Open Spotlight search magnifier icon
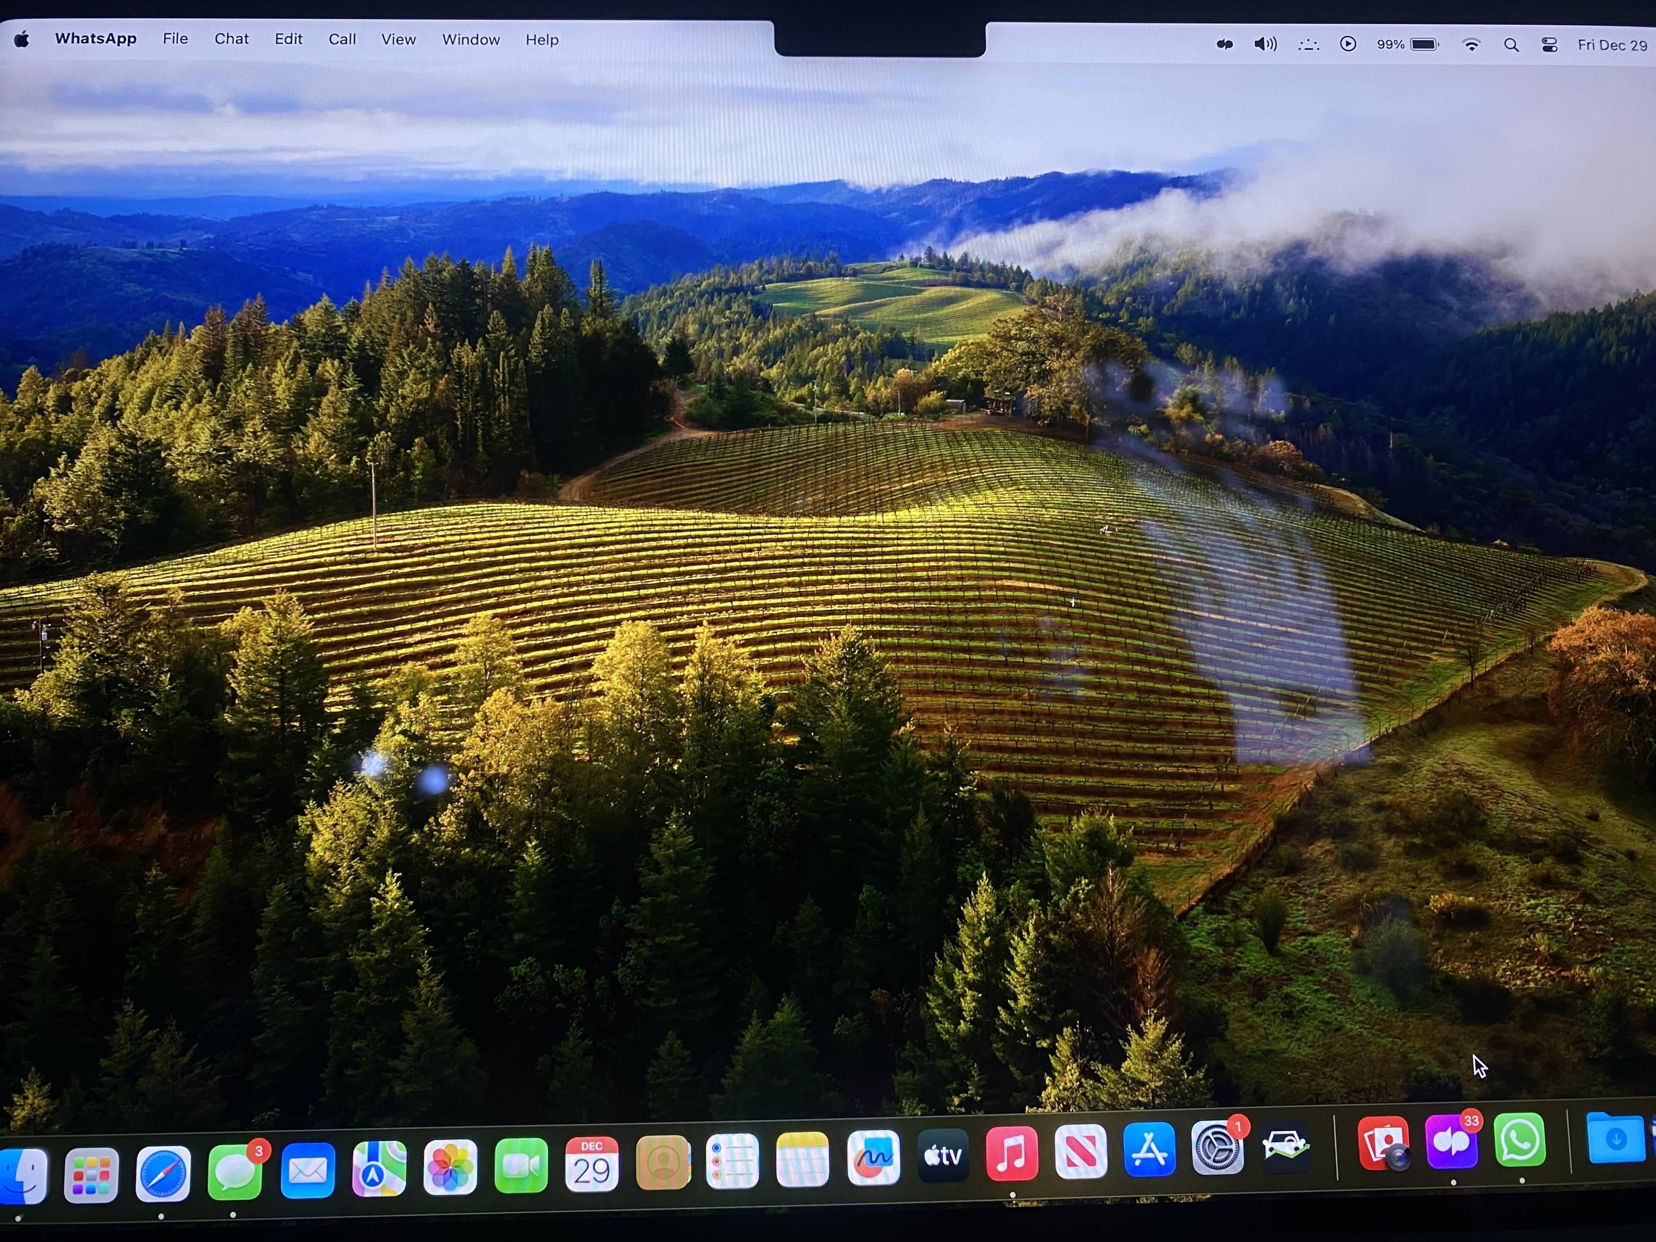The image size is (1656, 1242). click(x=1511, y=45)
